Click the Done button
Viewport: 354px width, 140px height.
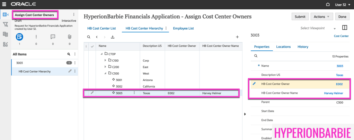(342, 17)
